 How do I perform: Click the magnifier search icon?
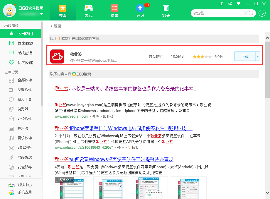(x=251, y=13)
